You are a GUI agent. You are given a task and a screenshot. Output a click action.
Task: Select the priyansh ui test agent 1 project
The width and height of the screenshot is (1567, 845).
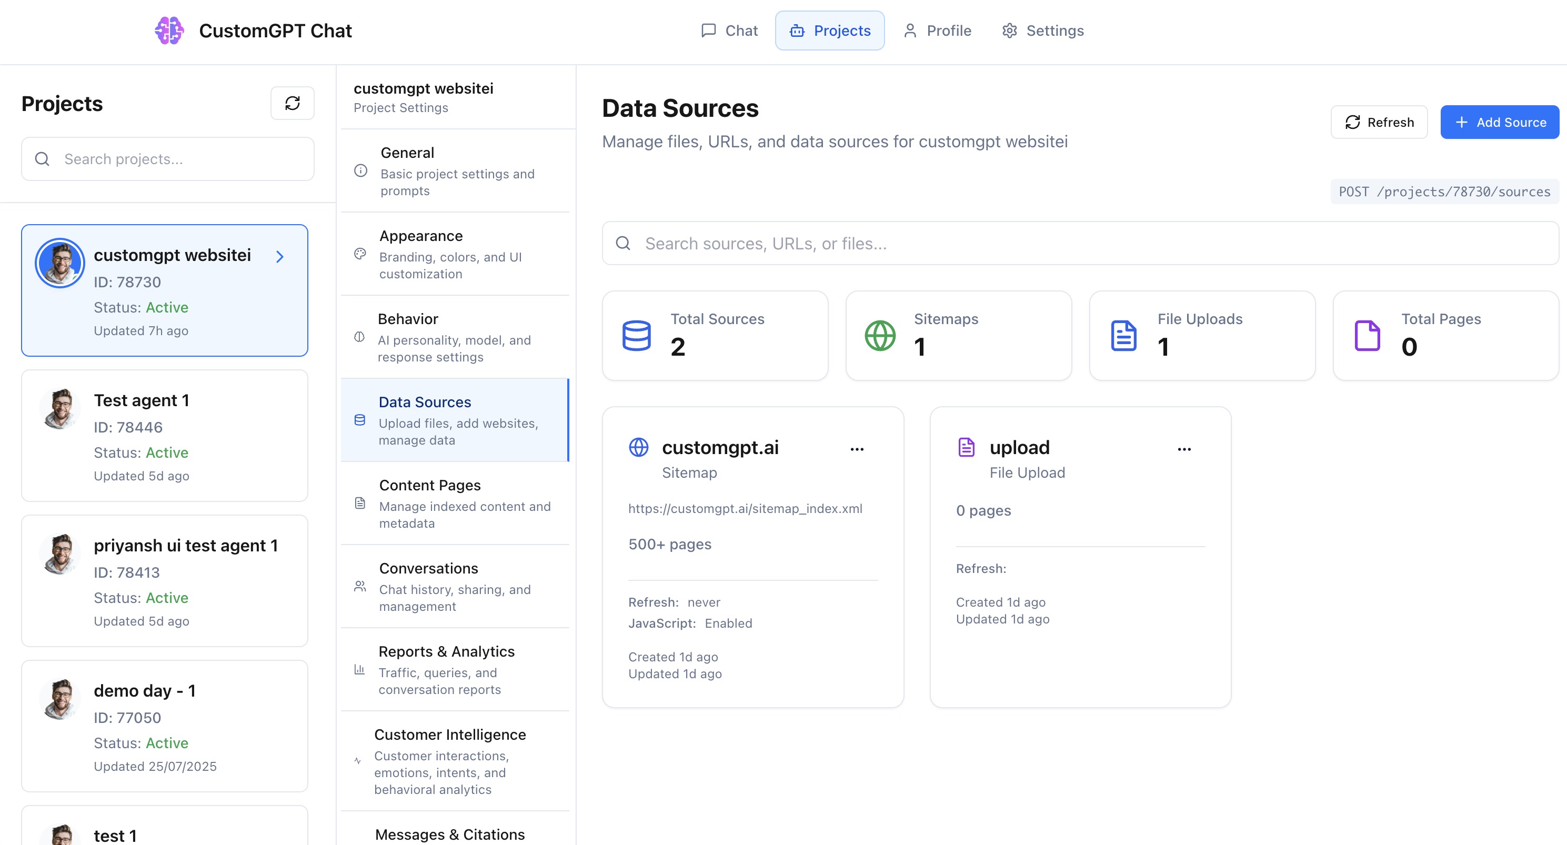tap(164, 581)
